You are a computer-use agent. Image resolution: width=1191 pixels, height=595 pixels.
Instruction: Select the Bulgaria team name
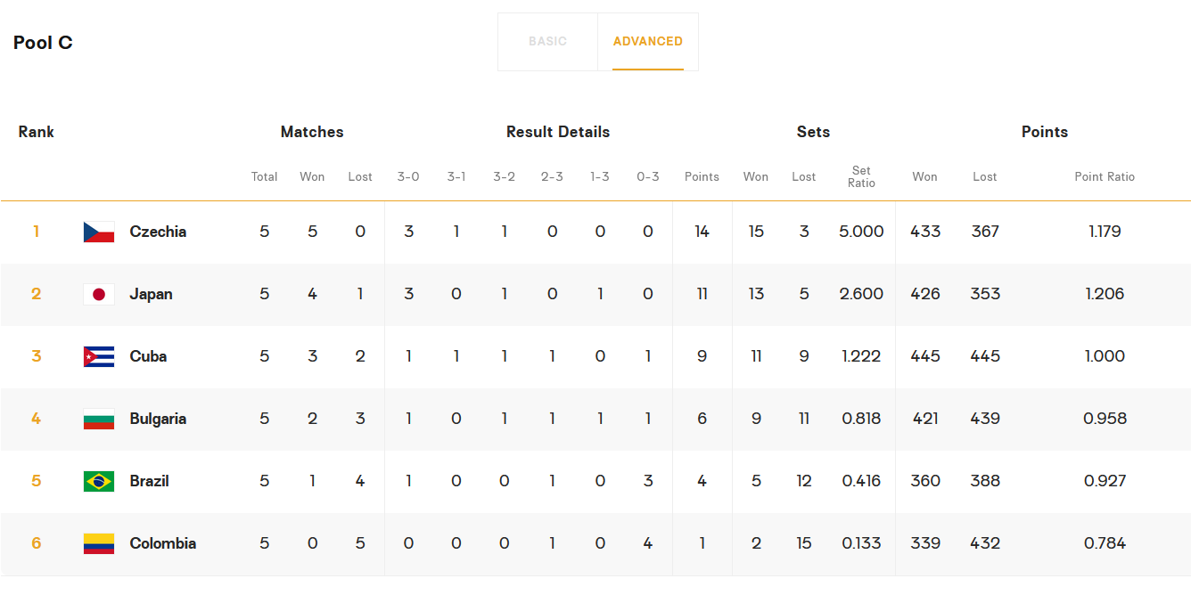coord(158,419)
